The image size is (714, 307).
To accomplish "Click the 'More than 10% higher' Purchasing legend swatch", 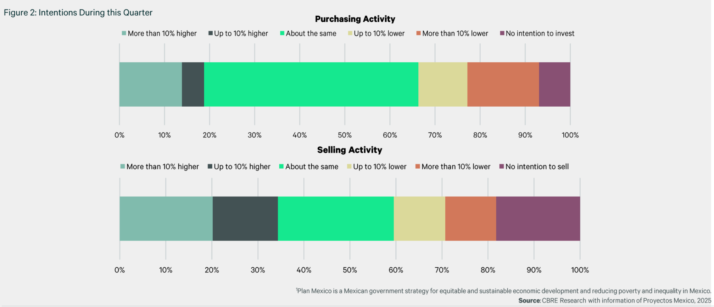I will (x=124, y=33).
